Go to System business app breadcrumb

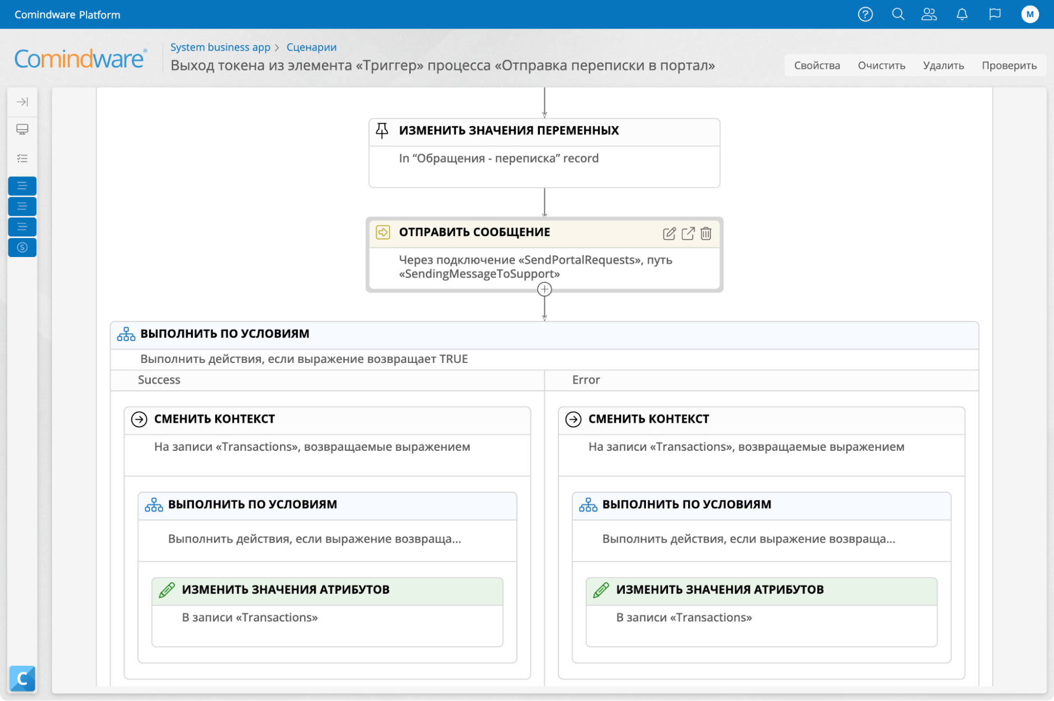coord(220,47)
